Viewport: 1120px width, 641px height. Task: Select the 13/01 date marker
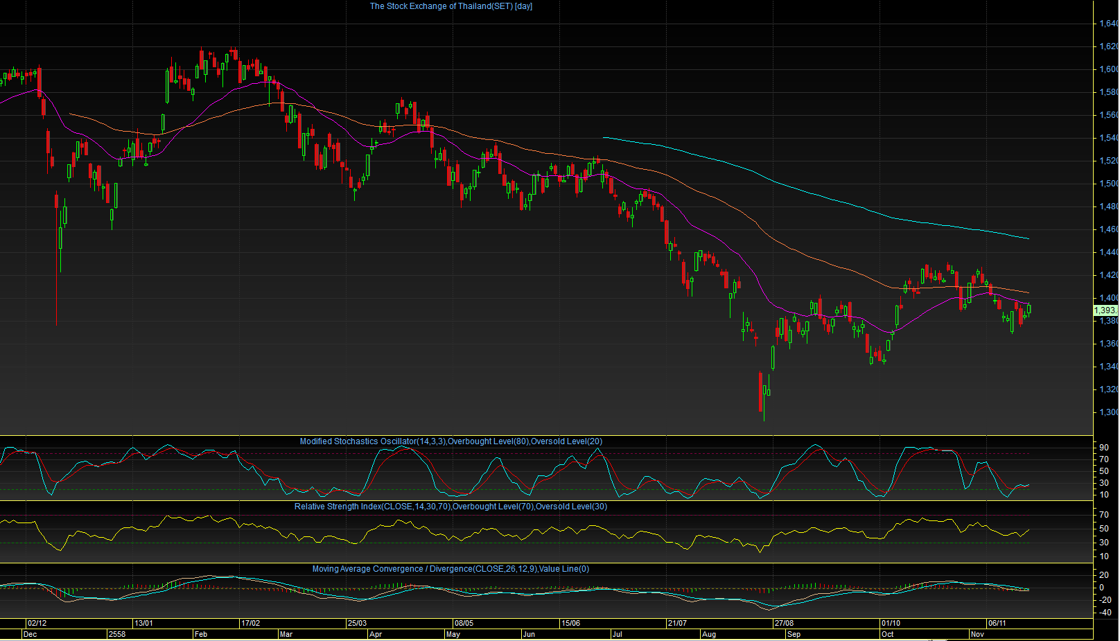(x=143, y=623)
